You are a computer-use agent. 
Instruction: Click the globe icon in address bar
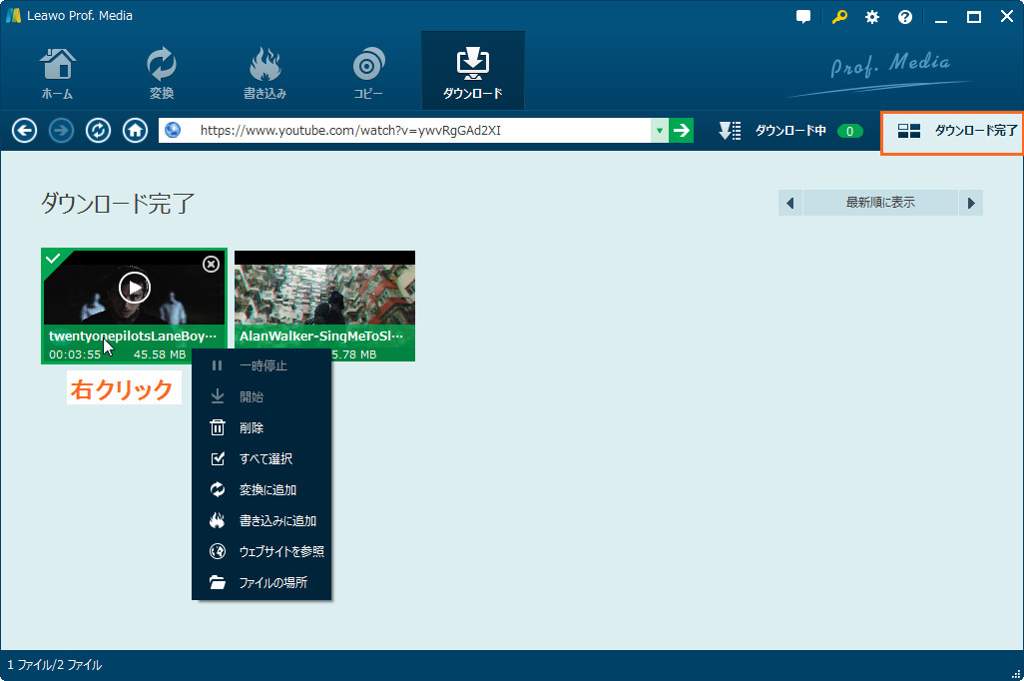tap(173, 131)
